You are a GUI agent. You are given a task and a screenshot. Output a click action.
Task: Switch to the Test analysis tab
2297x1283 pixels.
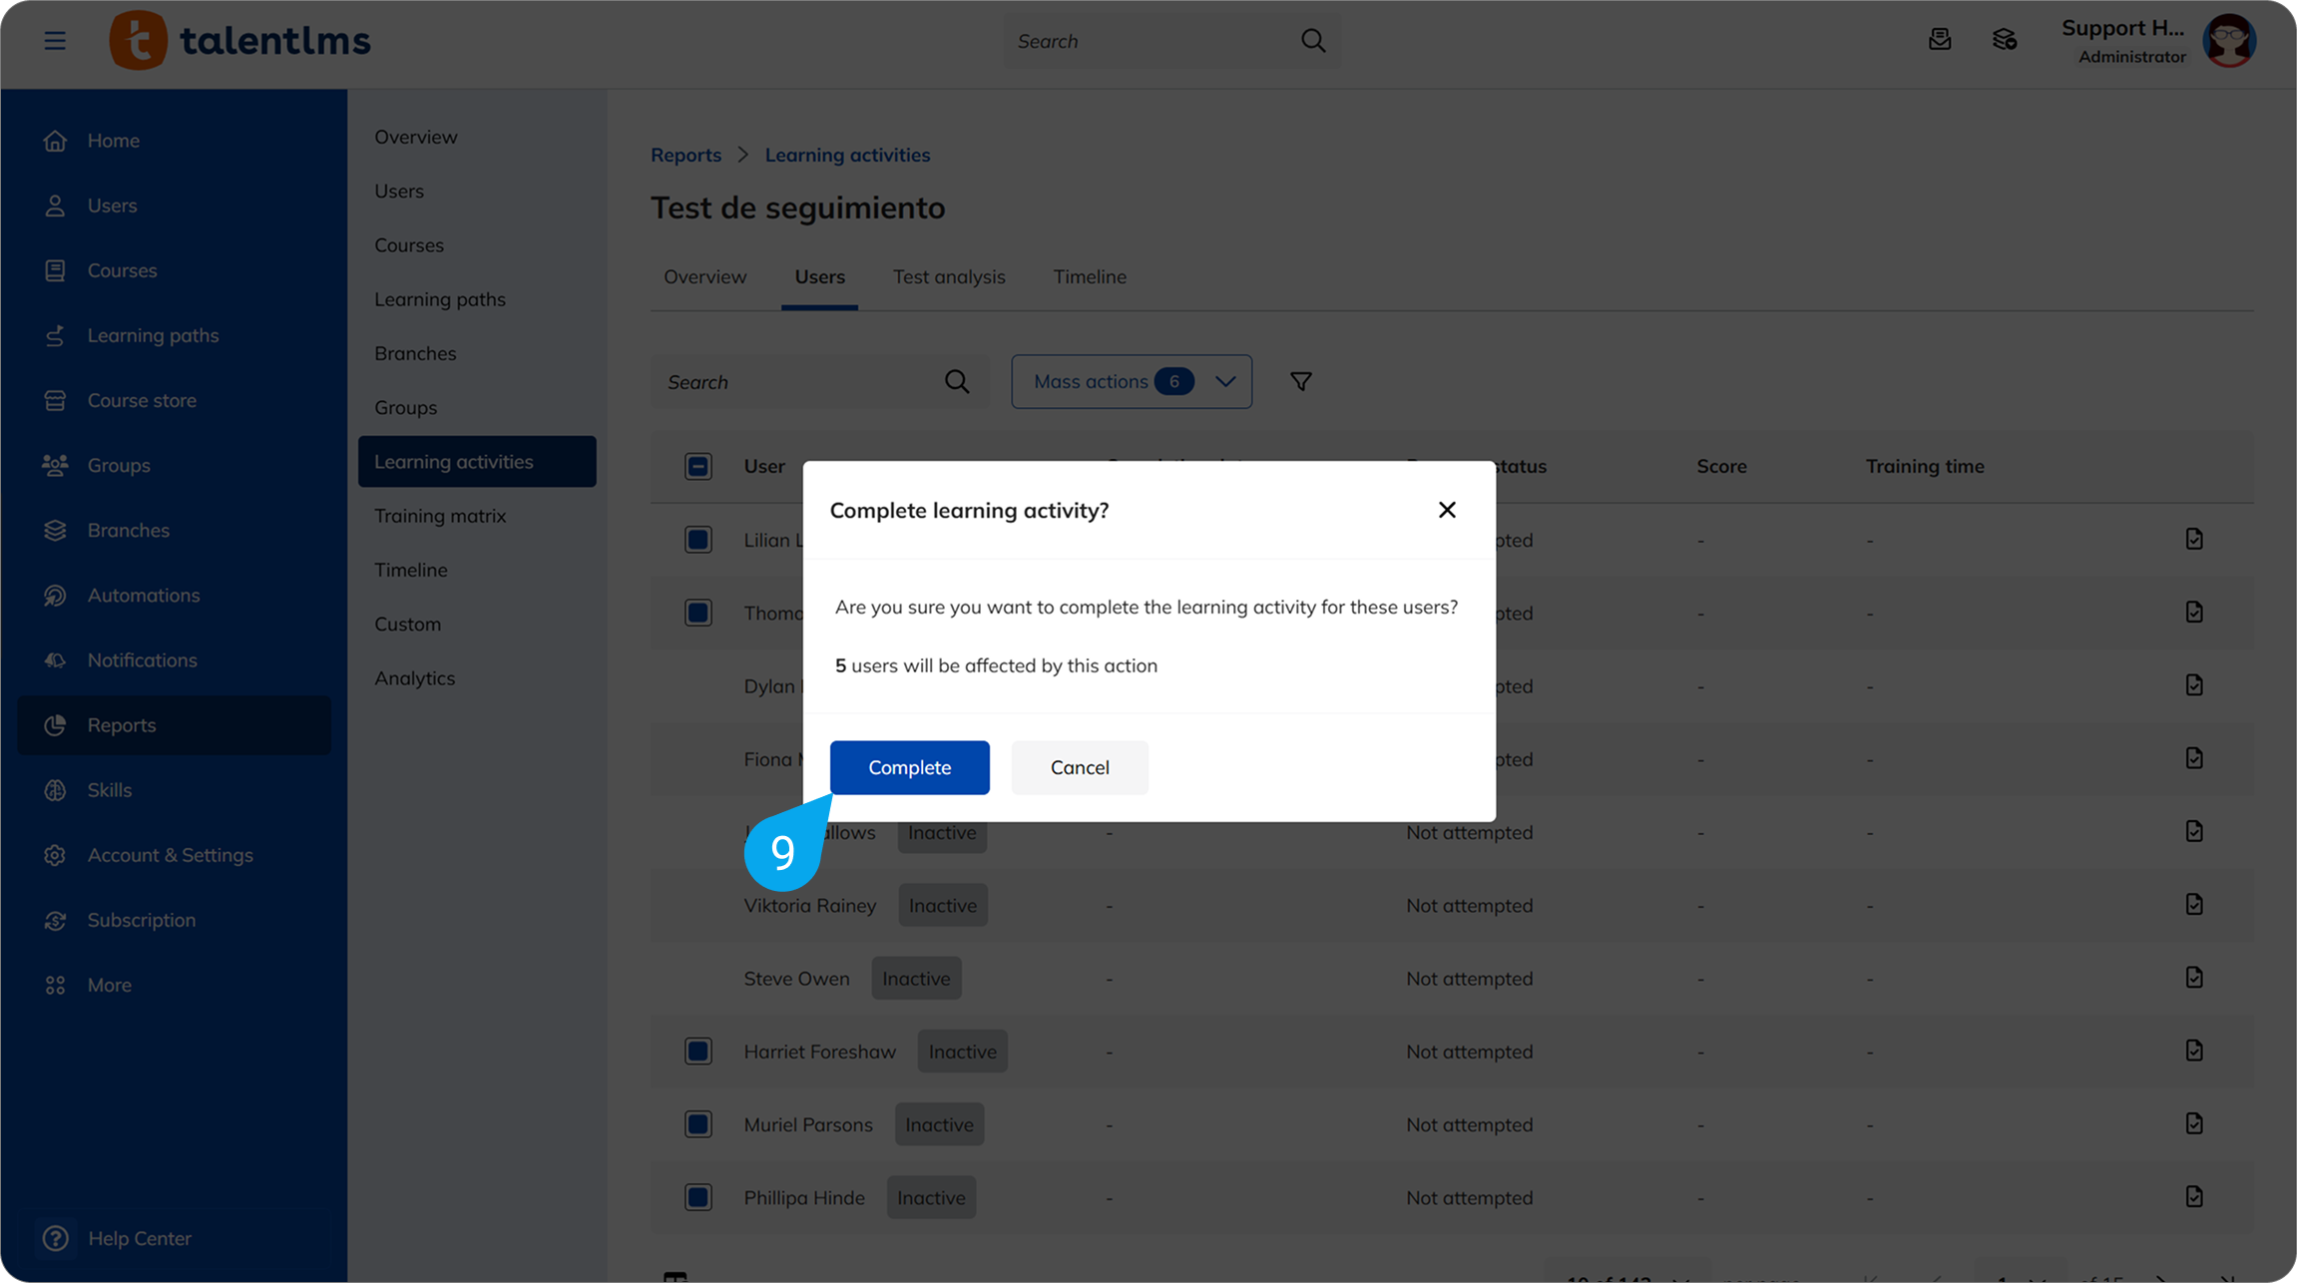[x=948, y=276]
